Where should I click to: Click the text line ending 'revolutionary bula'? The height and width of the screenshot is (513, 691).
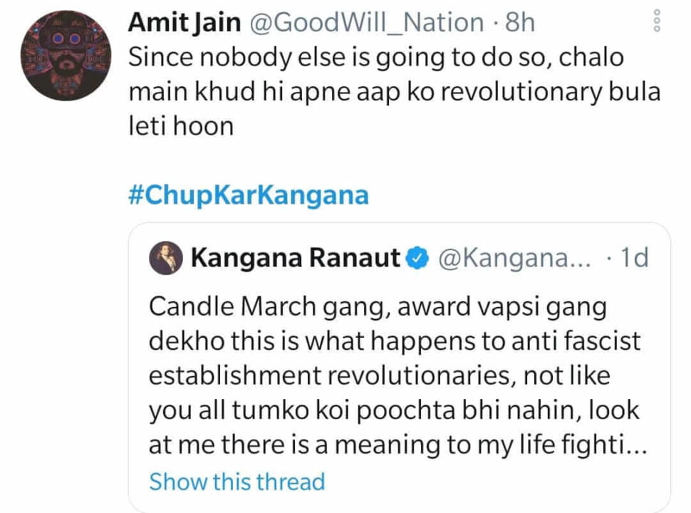coord(395,93)
